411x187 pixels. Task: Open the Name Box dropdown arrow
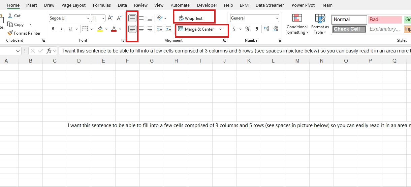tap(18, 51)
